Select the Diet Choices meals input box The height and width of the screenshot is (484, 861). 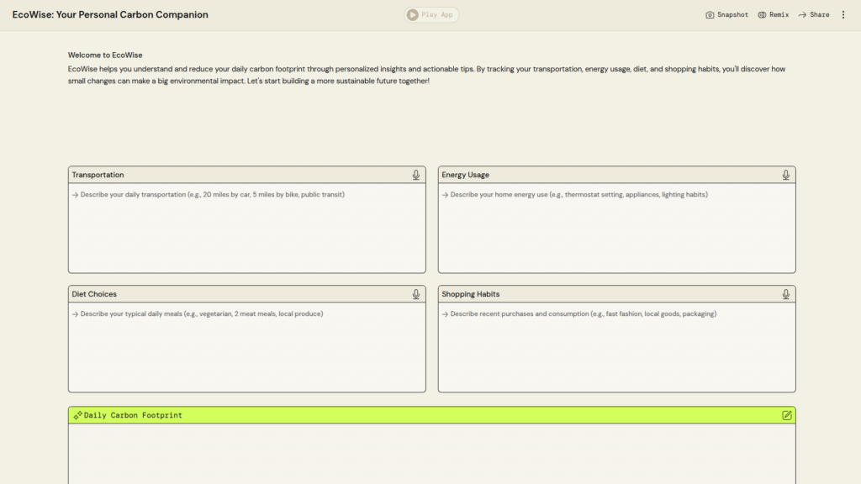point(246,346)
